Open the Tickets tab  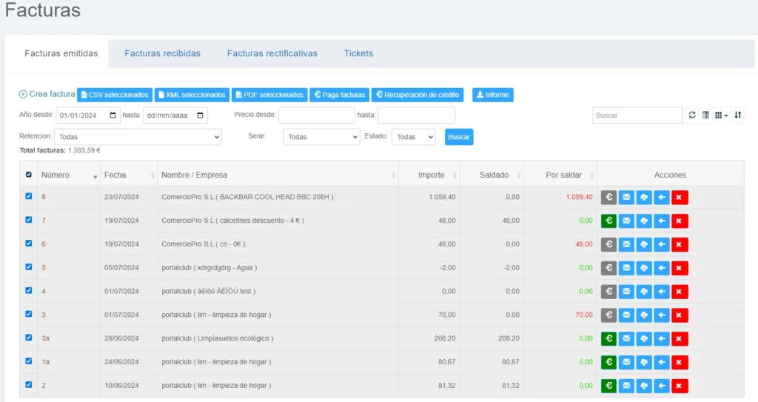[358, 53]
